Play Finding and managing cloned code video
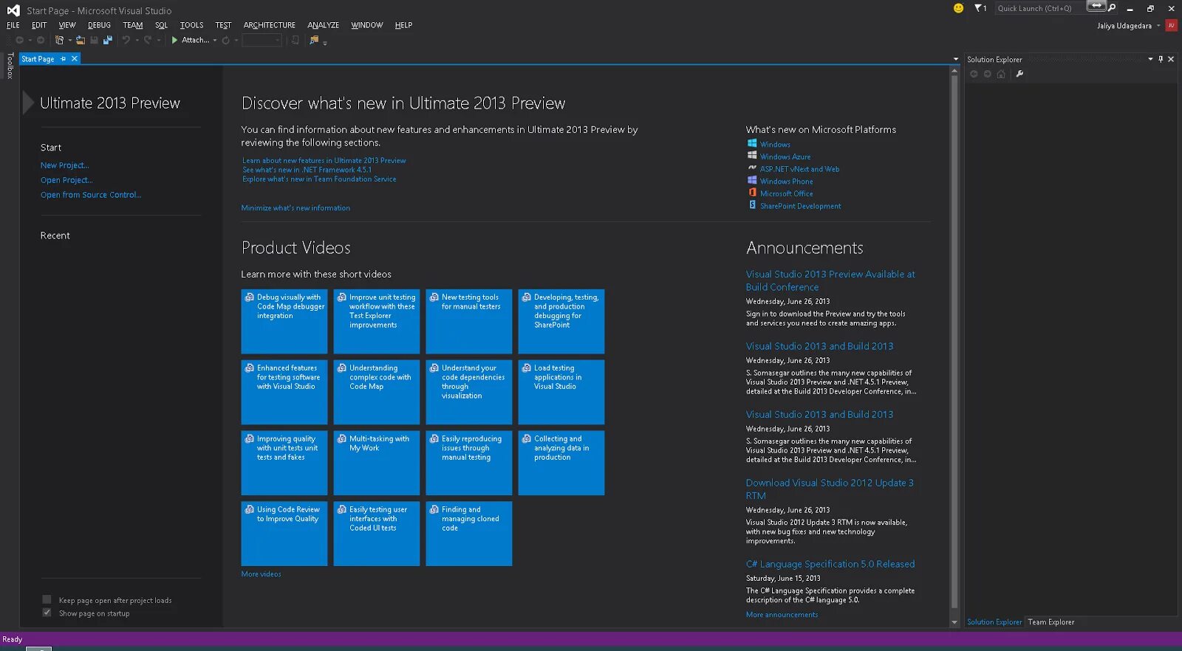This screenshot has height=651, width=1182. click(469, 534)
